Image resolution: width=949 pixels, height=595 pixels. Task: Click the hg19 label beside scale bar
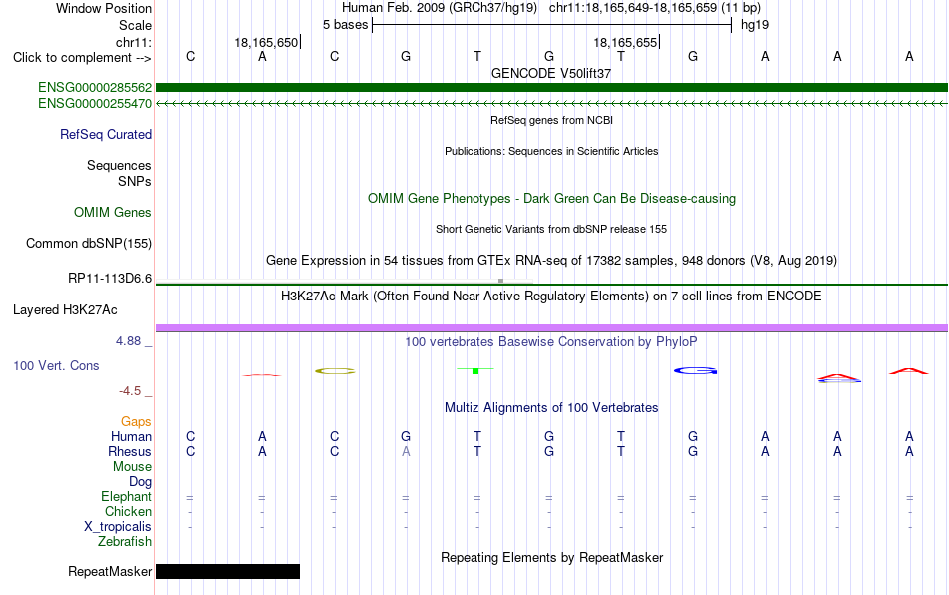[x=755, y=25]
